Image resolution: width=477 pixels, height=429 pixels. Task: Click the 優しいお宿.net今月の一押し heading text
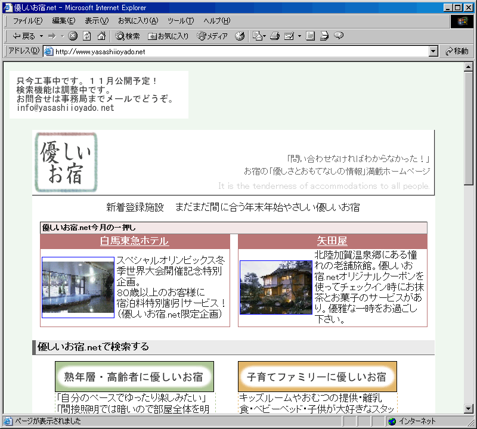89,228
